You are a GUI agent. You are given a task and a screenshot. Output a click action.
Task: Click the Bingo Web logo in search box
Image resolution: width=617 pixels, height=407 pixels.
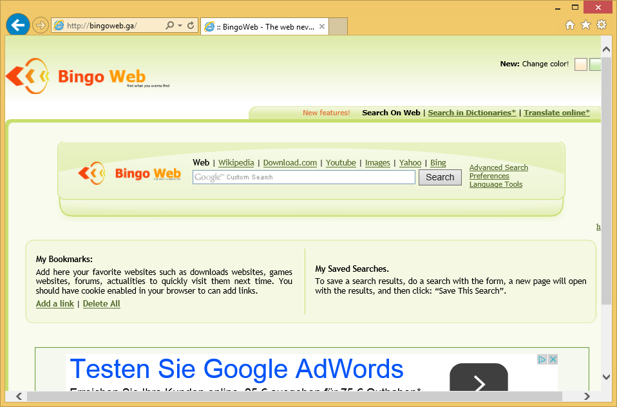(x=129, y=173)
